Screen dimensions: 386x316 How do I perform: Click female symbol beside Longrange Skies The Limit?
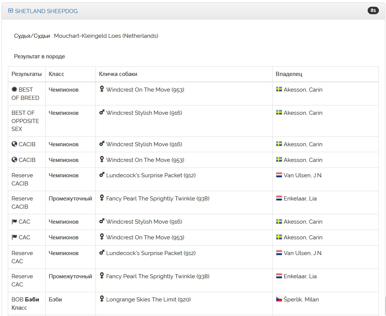point(102,299)
